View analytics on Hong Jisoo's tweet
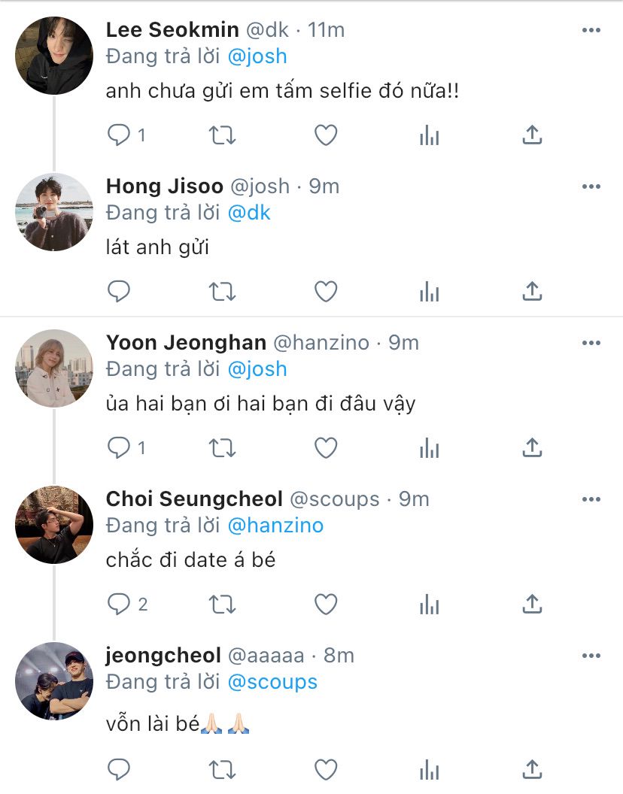Screen dimensions: 623x794 point(429,291)
